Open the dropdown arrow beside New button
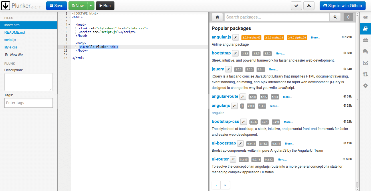371x191 pixels. 90,6
